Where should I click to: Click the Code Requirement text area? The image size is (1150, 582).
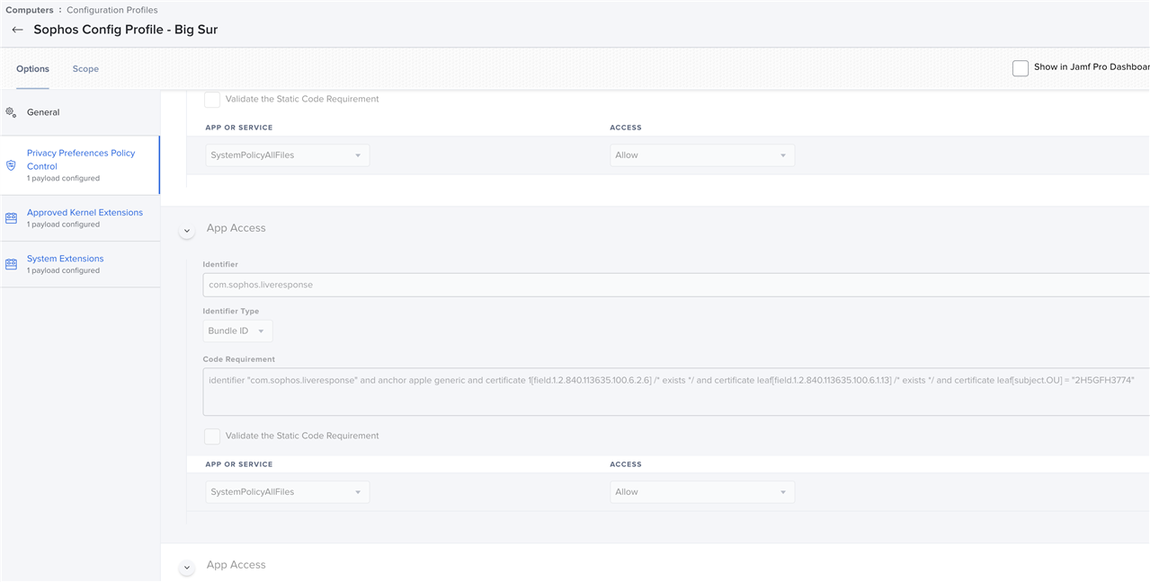click(676, 392)
